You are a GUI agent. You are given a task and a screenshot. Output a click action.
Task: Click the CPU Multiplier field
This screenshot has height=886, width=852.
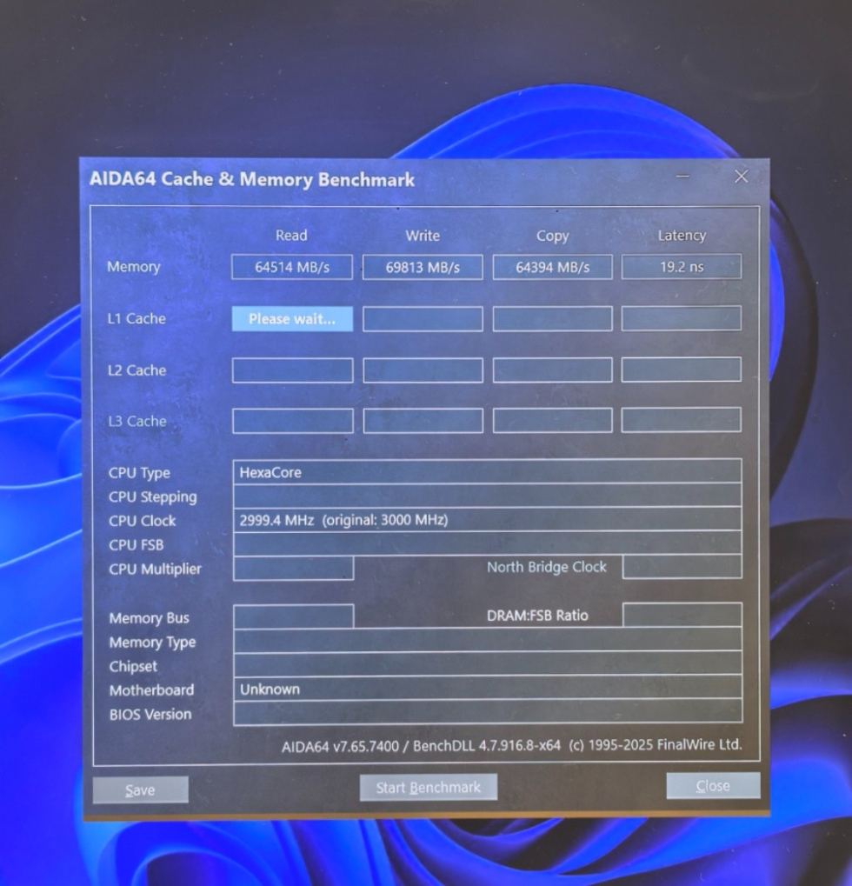click(x=294, y=568)
